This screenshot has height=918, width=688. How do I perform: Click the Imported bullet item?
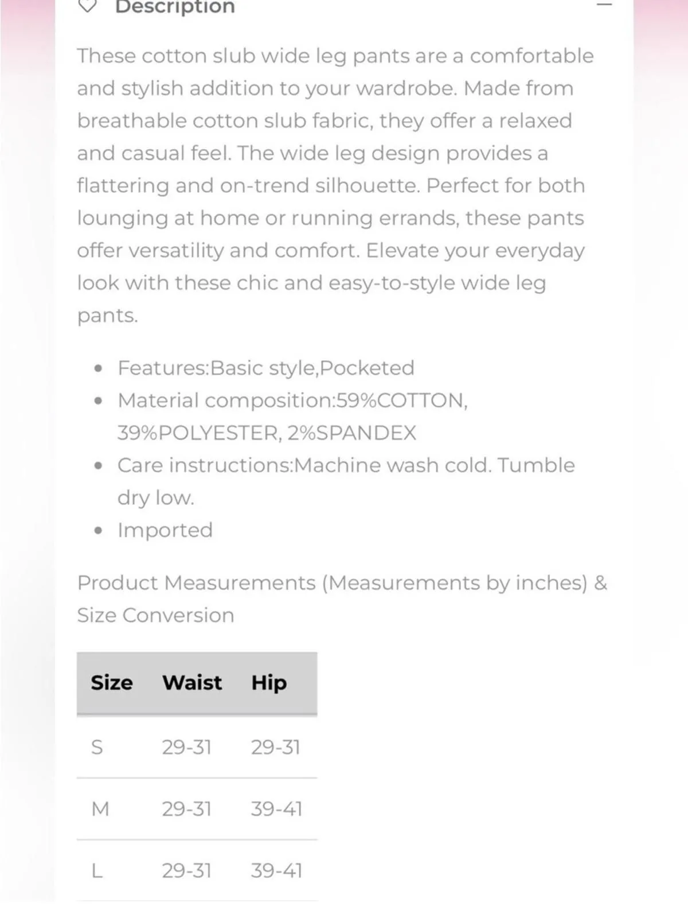pos(165,530)
